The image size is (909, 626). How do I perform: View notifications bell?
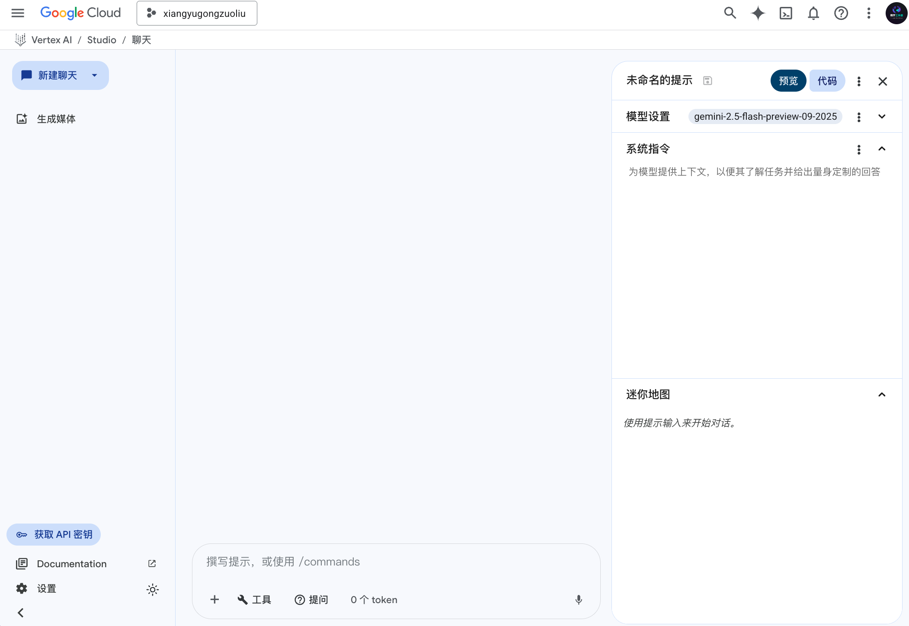(813, 13)
